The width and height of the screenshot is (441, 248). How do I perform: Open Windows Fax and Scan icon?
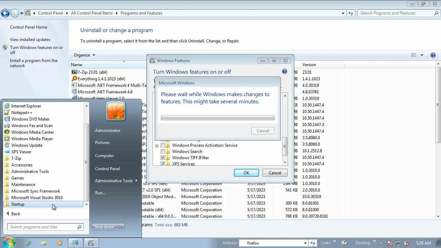click(7, 126)
